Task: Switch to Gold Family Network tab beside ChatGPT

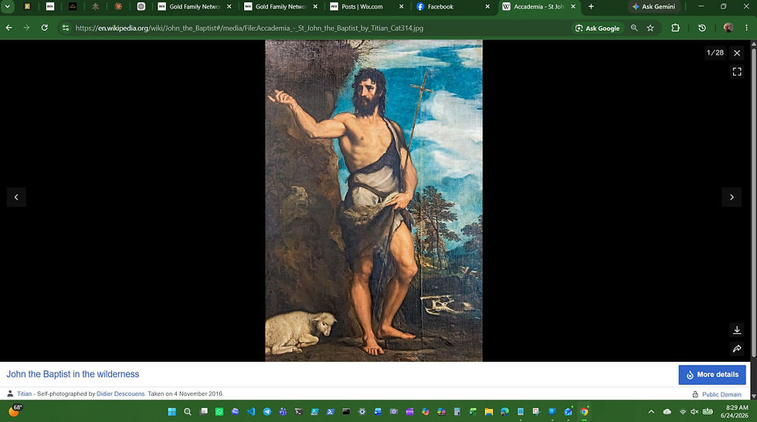Action: 195,7
